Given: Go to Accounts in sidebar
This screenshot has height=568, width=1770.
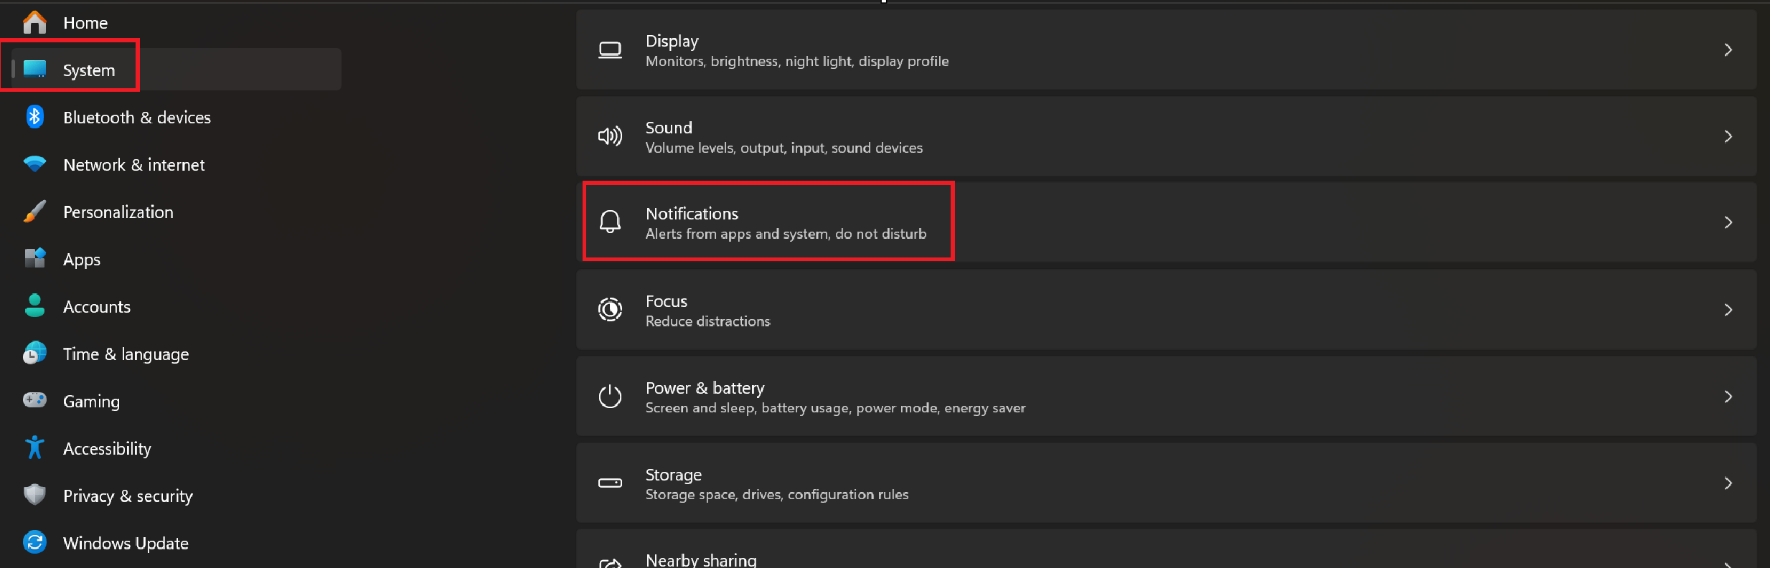Looking at the screenshot, I should [x=97, y=307].
